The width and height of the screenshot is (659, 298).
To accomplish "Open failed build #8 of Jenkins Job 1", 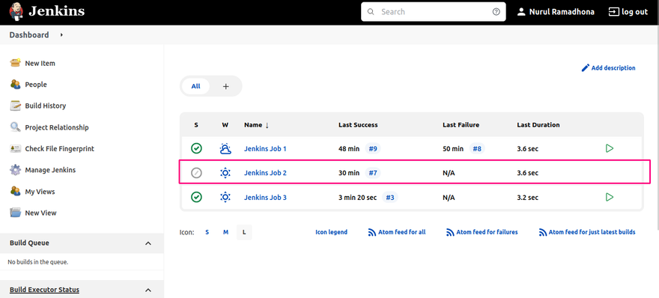I will click(476, 148).
